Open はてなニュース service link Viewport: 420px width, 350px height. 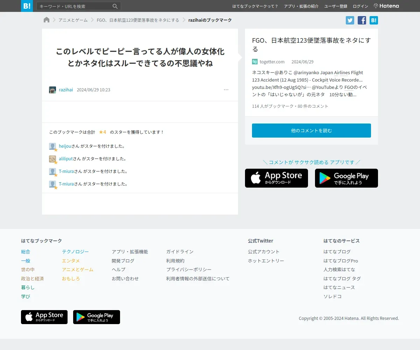339,287
